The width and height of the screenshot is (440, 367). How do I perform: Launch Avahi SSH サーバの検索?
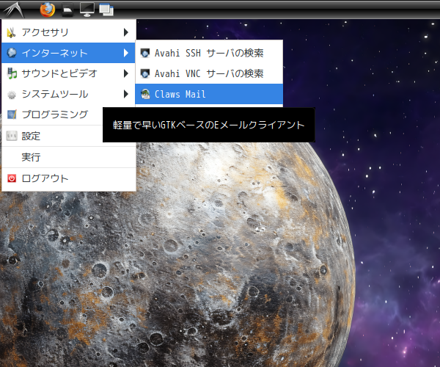point(209,53)
